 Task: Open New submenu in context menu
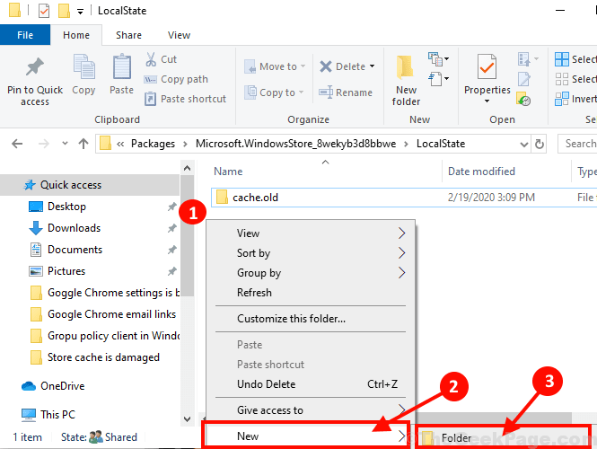pyautogui.click(x=306, y=436)
